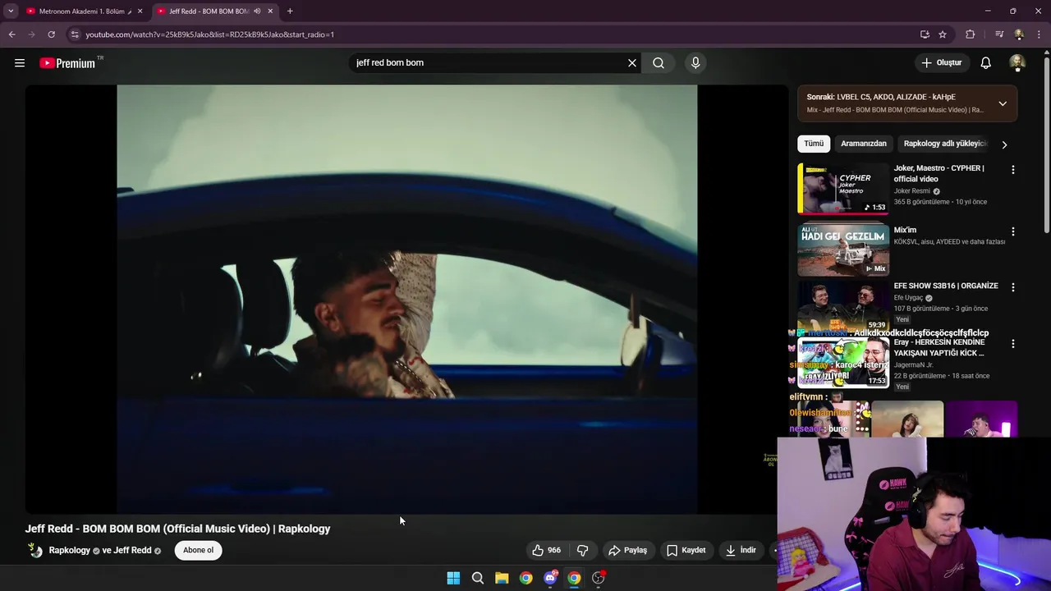The image size is (1051, 591).
Task: Expand the Sonraki mix playlist panel
Action: click(x=1003, y=103)
